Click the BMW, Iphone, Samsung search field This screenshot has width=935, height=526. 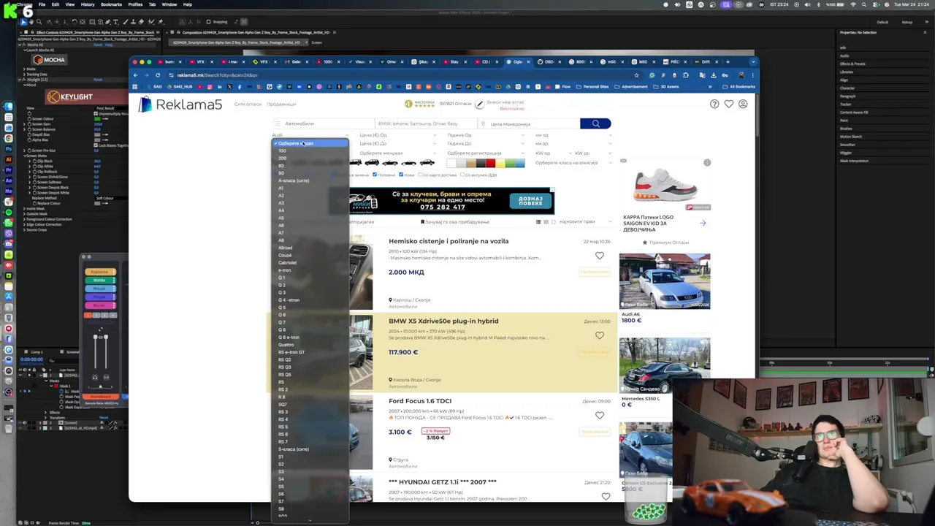427,123
